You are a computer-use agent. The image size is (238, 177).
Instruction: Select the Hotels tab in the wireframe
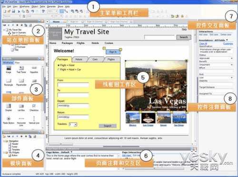coord(79,59)
